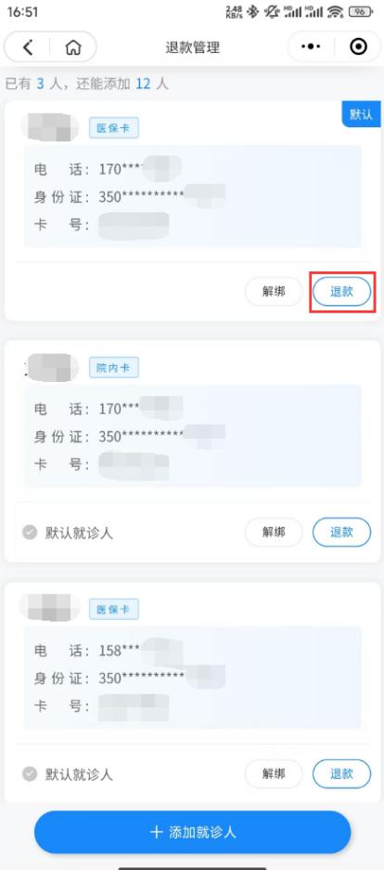
Task: Tap the Wi-Fi status icon
Action: [x=335, y=11]
